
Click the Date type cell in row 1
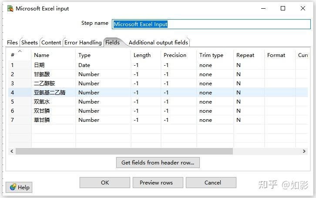tap(104, 65)
